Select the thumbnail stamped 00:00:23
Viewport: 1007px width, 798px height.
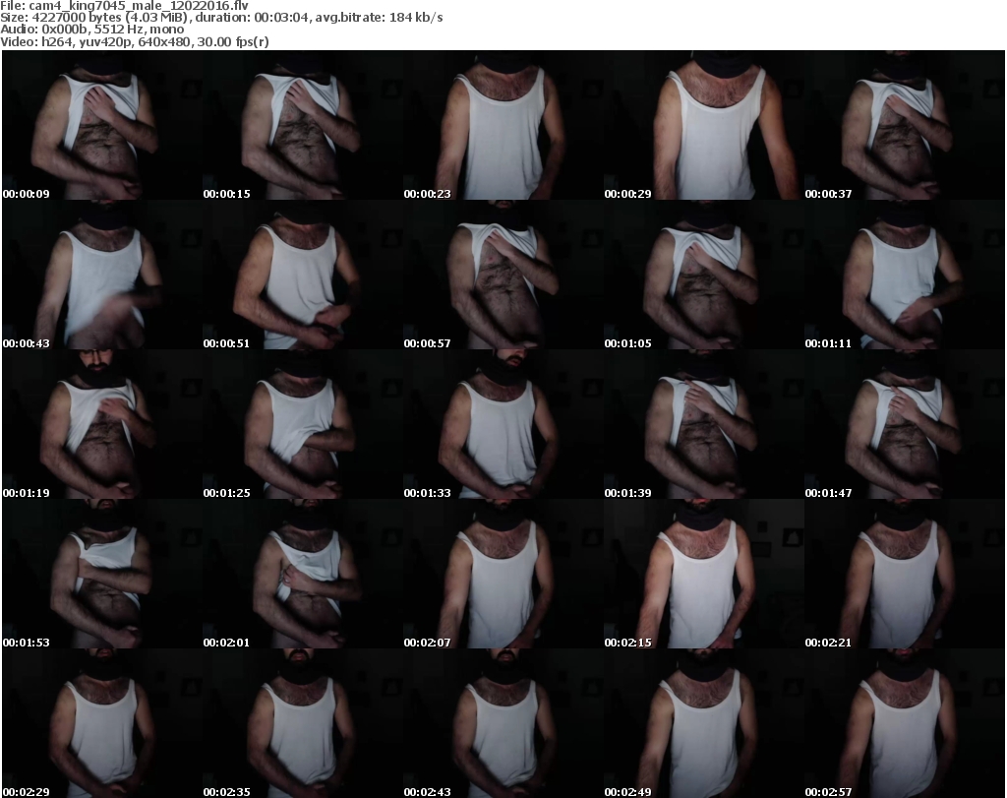503,125
